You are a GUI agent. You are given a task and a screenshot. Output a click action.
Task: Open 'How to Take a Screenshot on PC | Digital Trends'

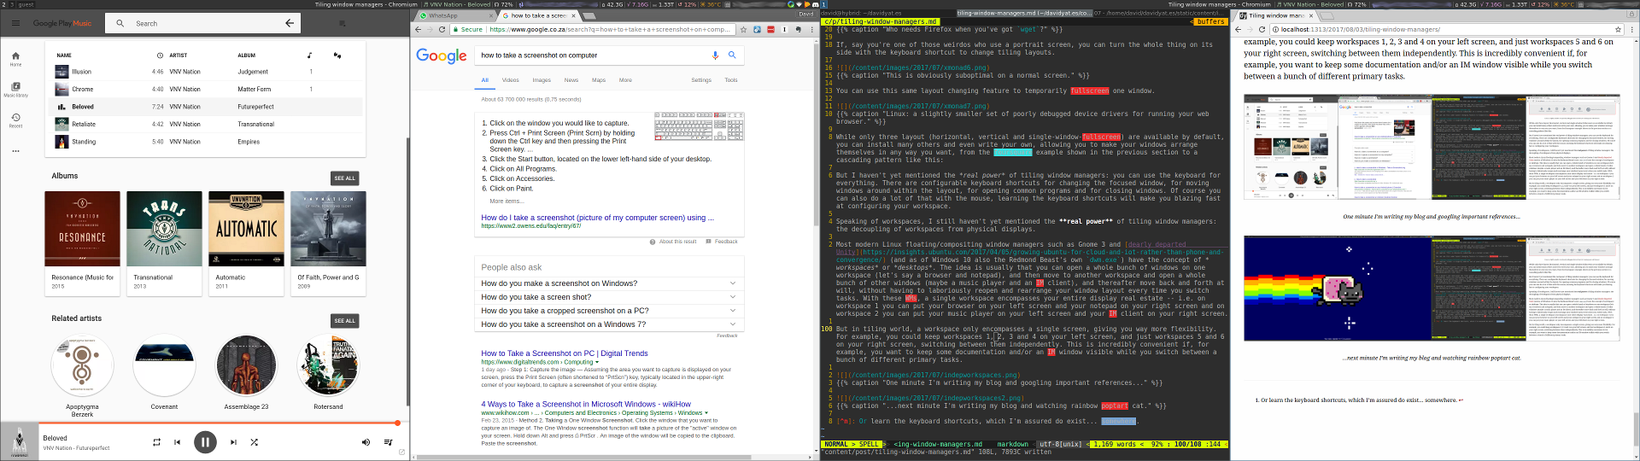pos(565,353)
